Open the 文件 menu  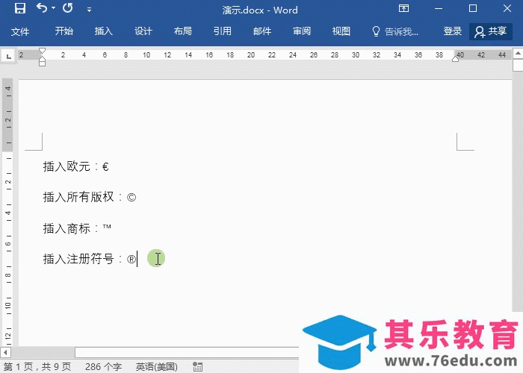click(x=20, y=31)
